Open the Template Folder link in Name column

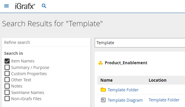[123, 90]
